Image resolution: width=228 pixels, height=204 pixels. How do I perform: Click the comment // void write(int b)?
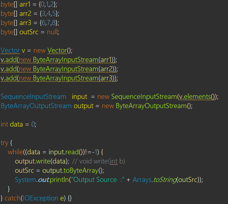coord(99,162)
